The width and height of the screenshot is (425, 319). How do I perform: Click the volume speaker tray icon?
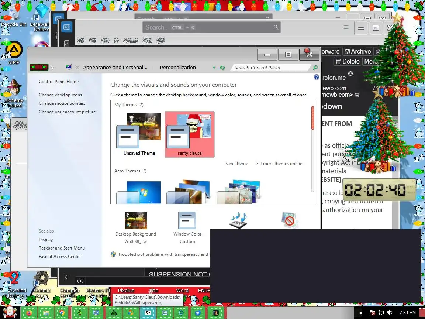point(390,312)
